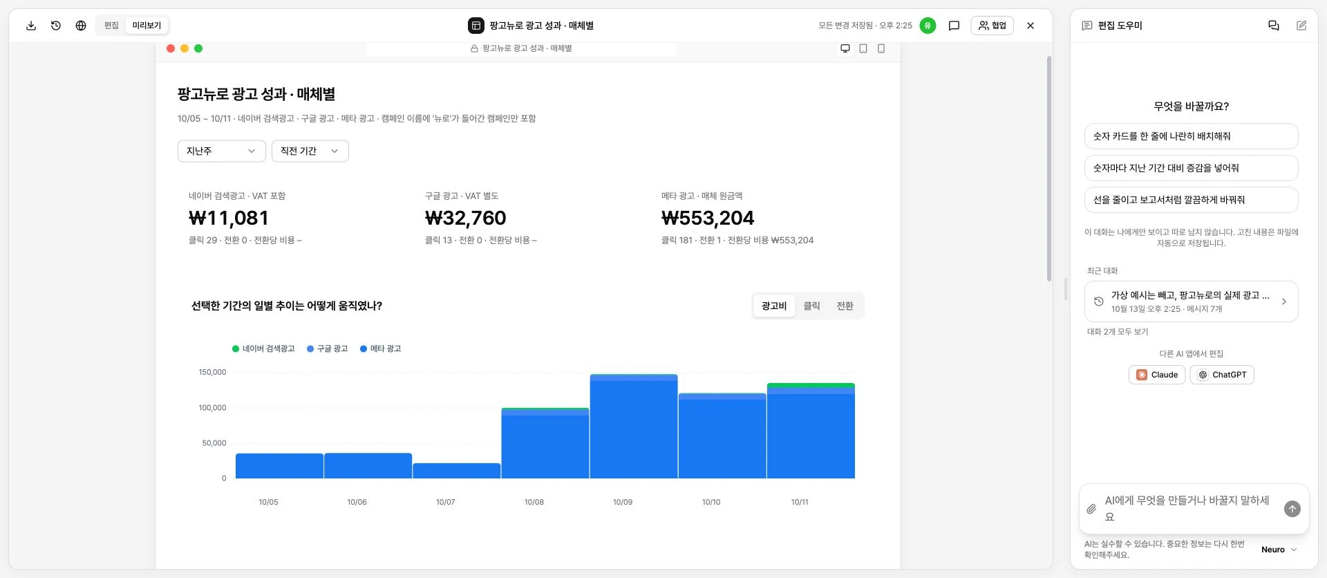Viewport: 1327px width, 578px height.
Task: Click the download icon in the top toolbar
Action: 31,26
